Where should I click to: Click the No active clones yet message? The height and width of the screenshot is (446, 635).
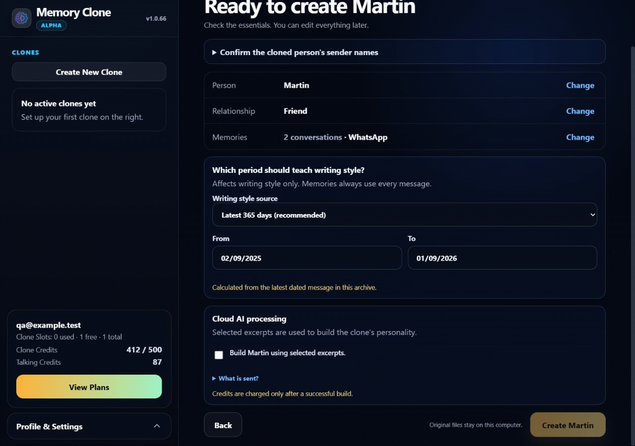tap(59, 104)
